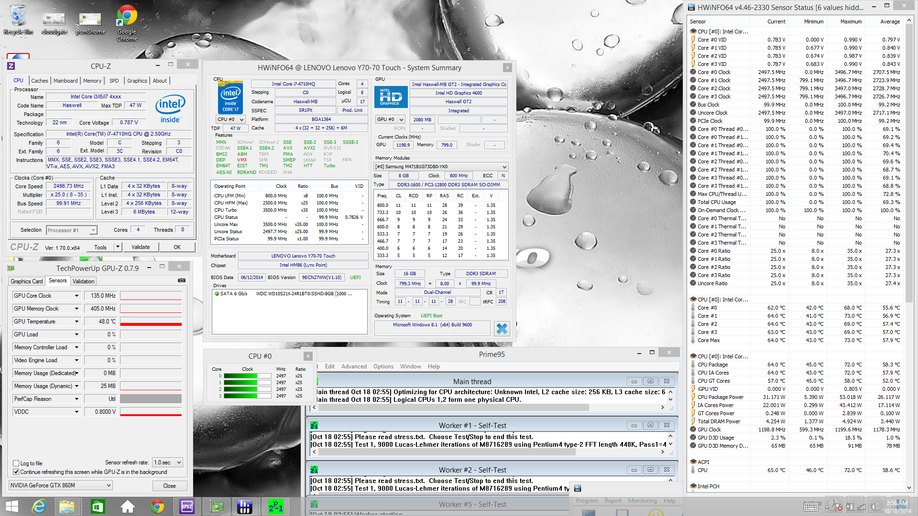Enable Log to file checkbox
This screenshot has height=516, width=918.
coord(16,463)
